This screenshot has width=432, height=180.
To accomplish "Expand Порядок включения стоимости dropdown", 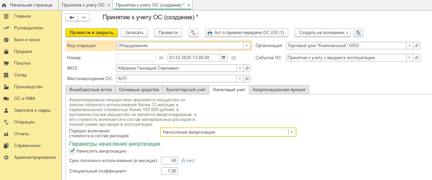I will 292,132.
